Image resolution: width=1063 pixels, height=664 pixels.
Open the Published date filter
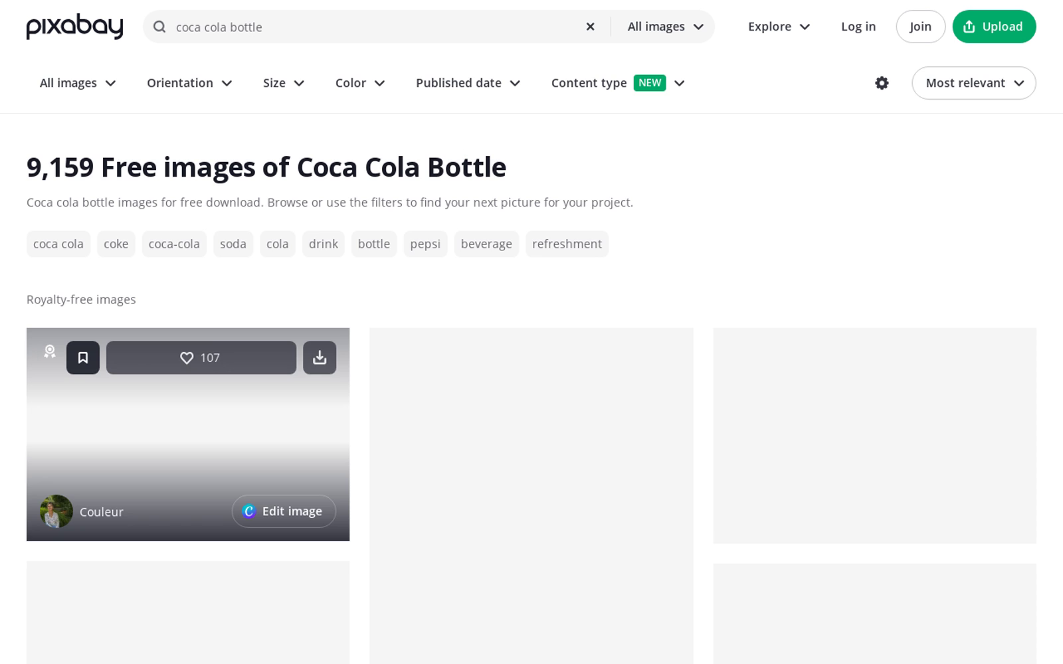click(x=468, y=83)
